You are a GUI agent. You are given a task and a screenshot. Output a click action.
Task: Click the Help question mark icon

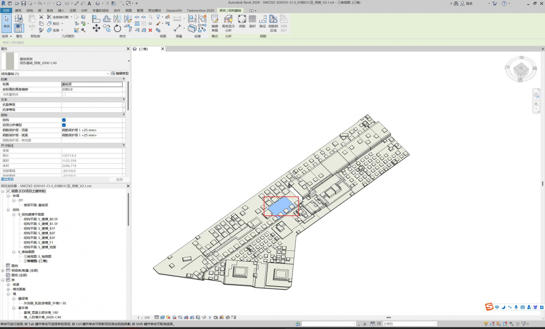pyautogui.click(x=504, y=3)
